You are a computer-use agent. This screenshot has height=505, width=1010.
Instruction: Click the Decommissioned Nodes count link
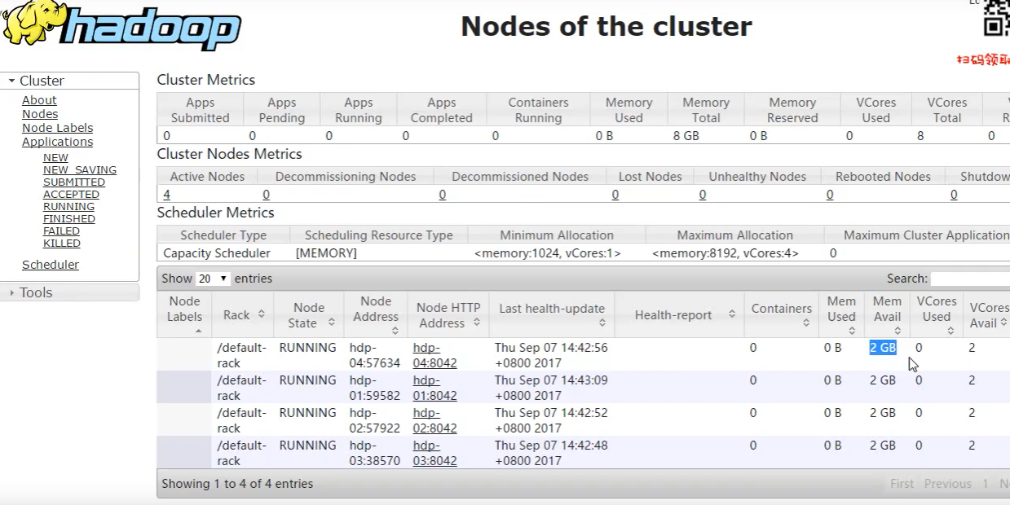point(443,195)
